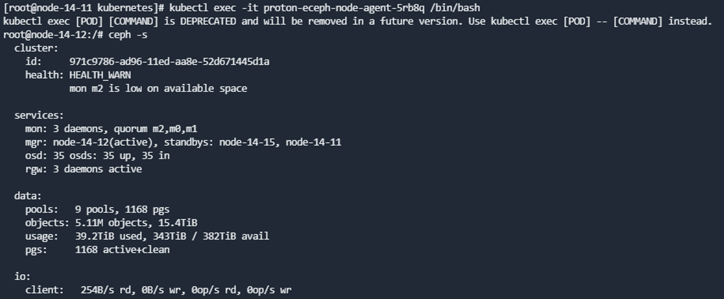Click the ceph -s command prompt
The image size is (724, 299).
tap(75, 35)
